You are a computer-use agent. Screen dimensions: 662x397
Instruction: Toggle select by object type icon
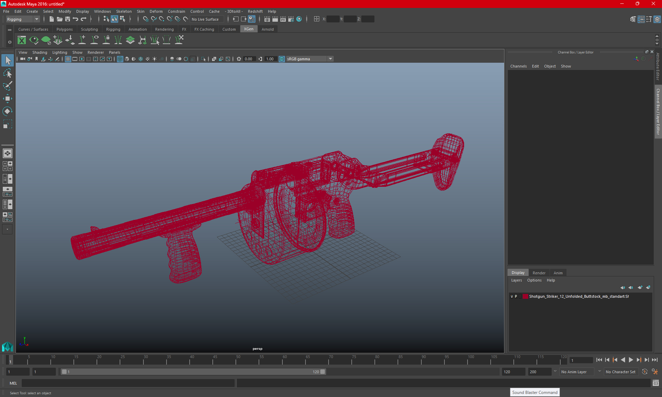coord(114,19)
